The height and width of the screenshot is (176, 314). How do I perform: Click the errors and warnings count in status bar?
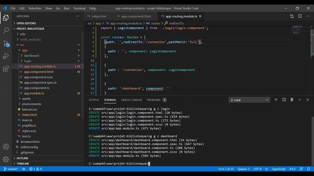[36, 169]
